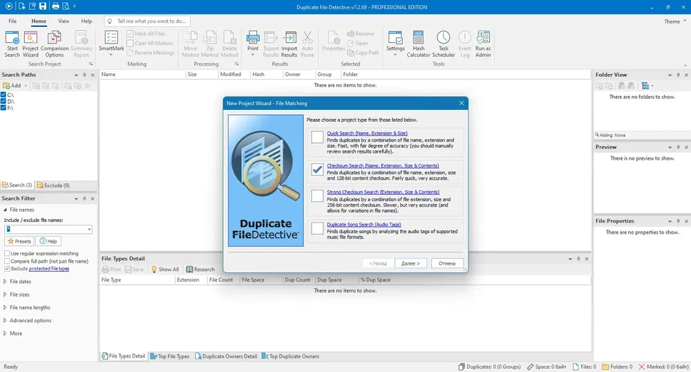Select the Top File Types tab
This screenshot has width=691, height=372.
point(170,356)
